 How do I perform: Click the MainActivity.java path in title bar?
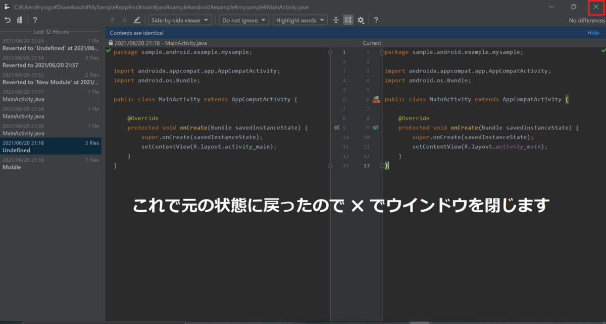coord(162,7)
